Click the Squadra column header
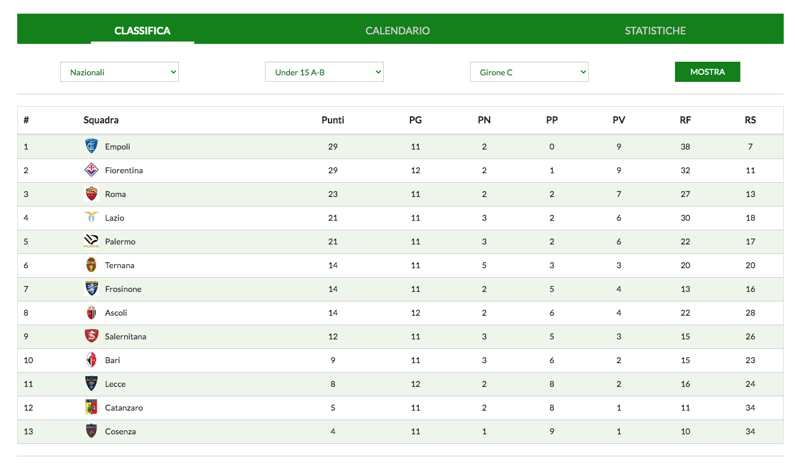Screen dimensions: 795x467 101,120
